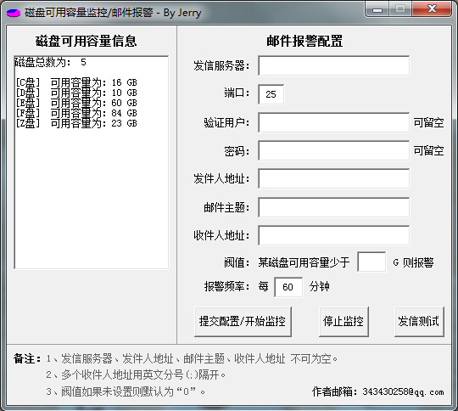Focus the 邮件主题 subject field
The height and width of the screenshot is (411, 458).
pos(333,207)
